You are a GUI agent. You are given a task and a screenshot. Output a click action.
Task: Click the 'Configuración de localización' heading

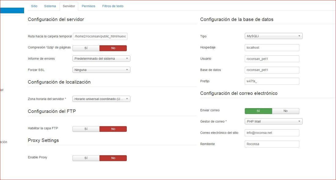(59, 82)
